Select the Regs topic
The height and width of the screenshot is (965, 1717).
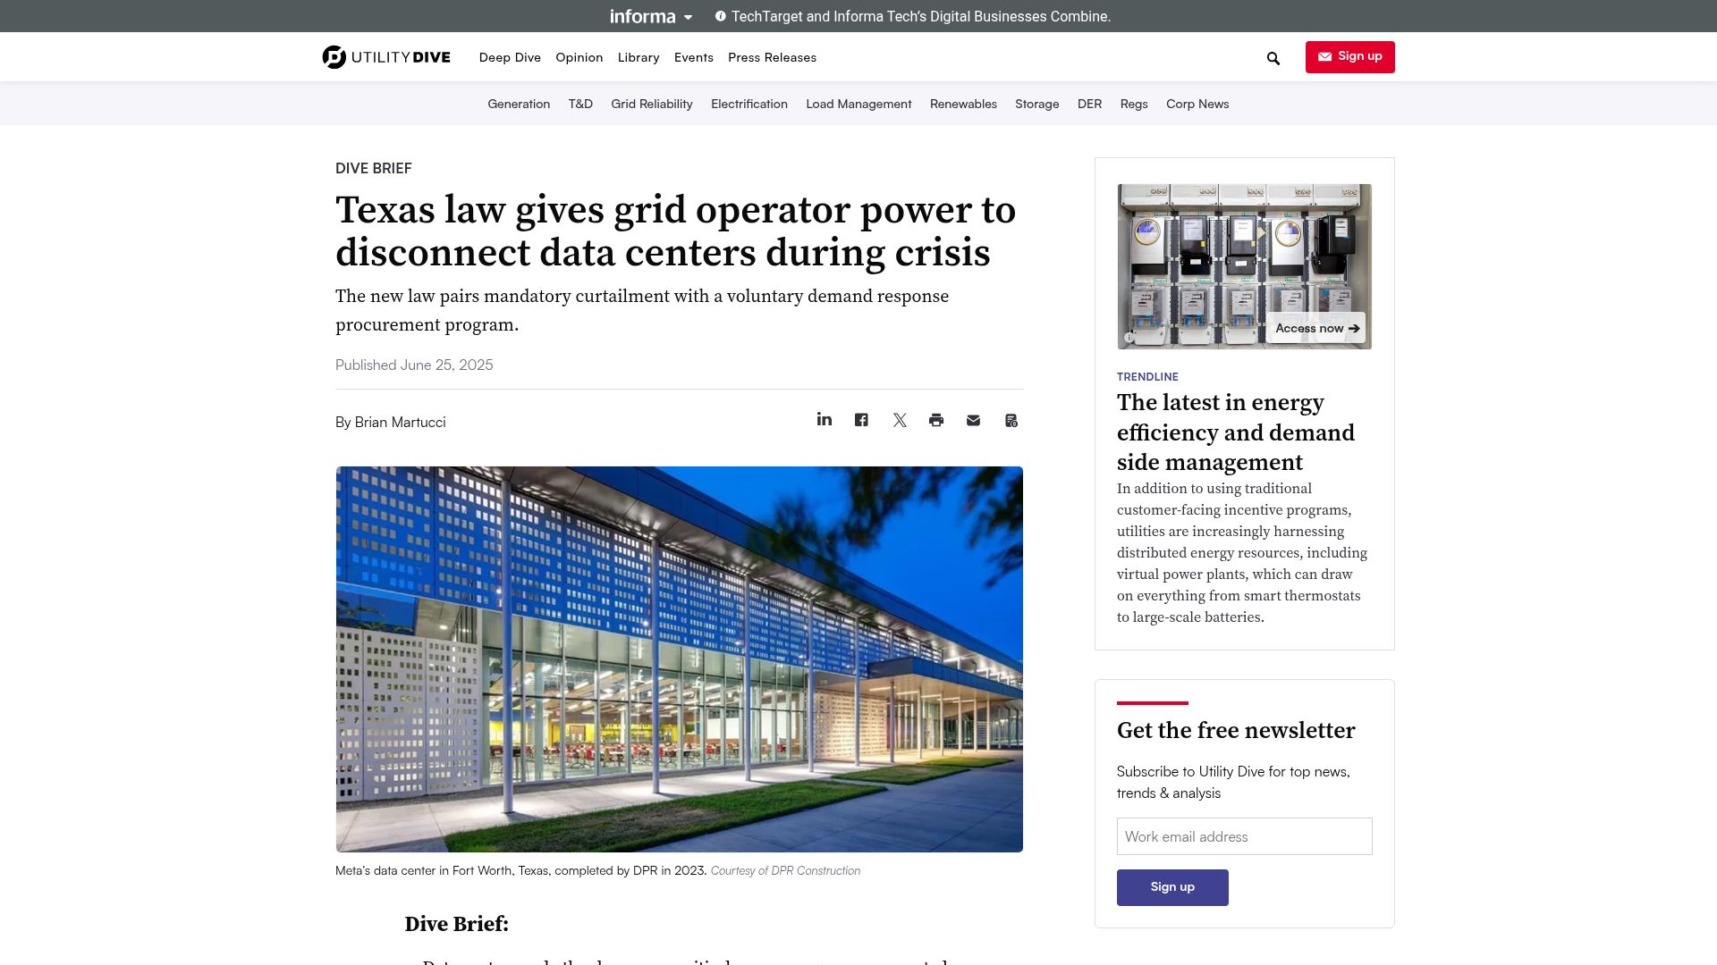[x=1134, y=104]
